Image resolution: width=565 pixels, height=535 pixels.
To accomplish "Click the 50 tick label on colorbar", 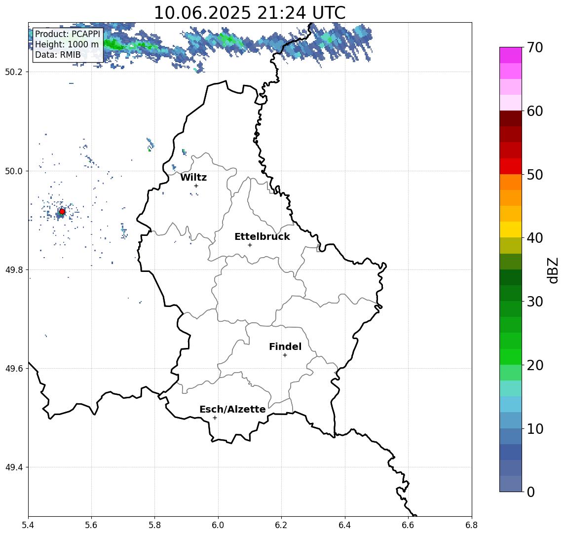I will pos(535,175).
